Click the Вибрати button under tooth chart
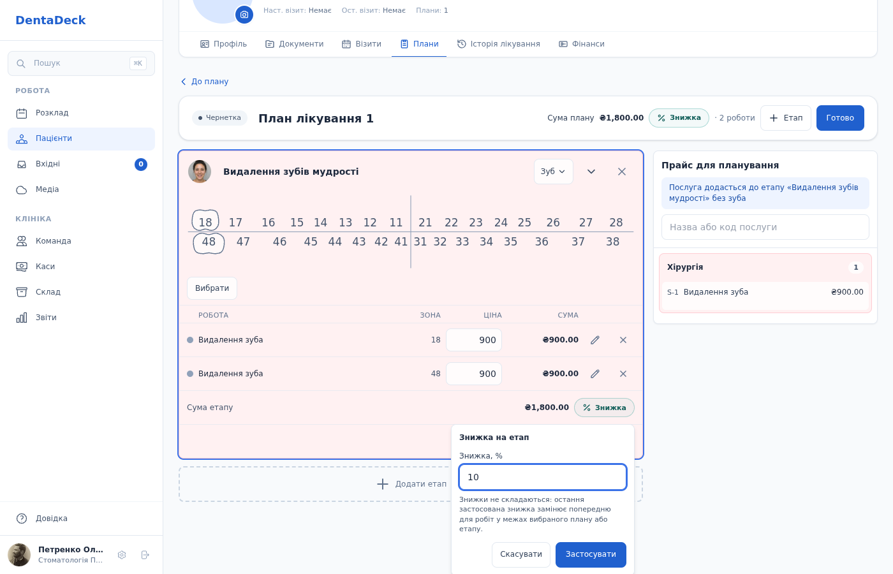893x574 pixels. [x=212, y=288]
